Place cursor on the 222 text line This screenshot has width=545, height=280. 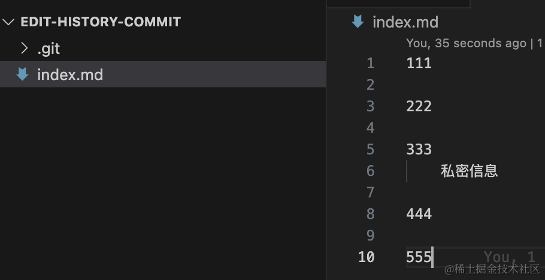[x=419, y=106]
